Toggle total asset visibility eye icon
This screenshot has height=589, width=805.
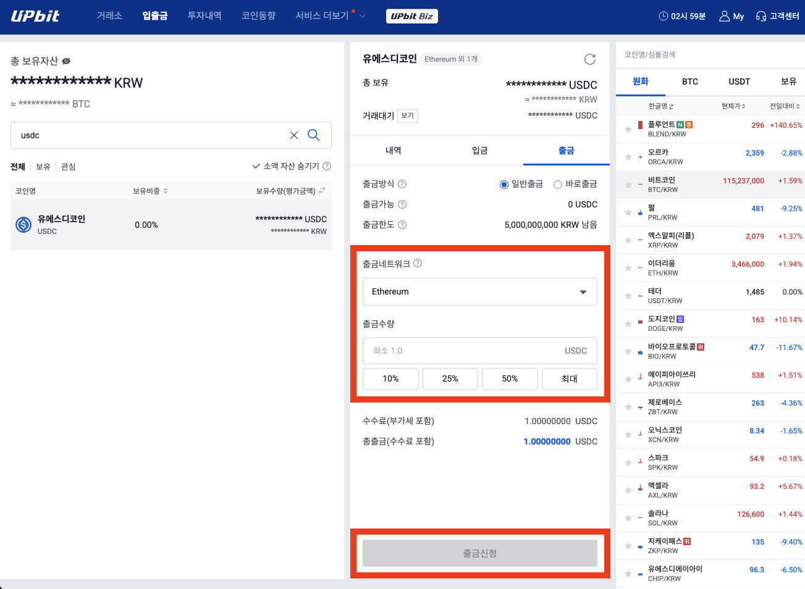(x=66, y=61)
